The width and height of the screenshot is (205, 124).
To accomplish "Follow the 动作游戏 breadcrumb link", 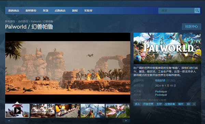I will point(23,21).
